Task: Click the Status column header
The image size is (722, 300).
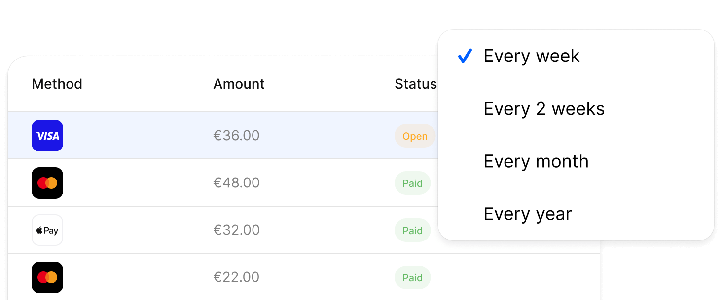Action: pos(415,84)
